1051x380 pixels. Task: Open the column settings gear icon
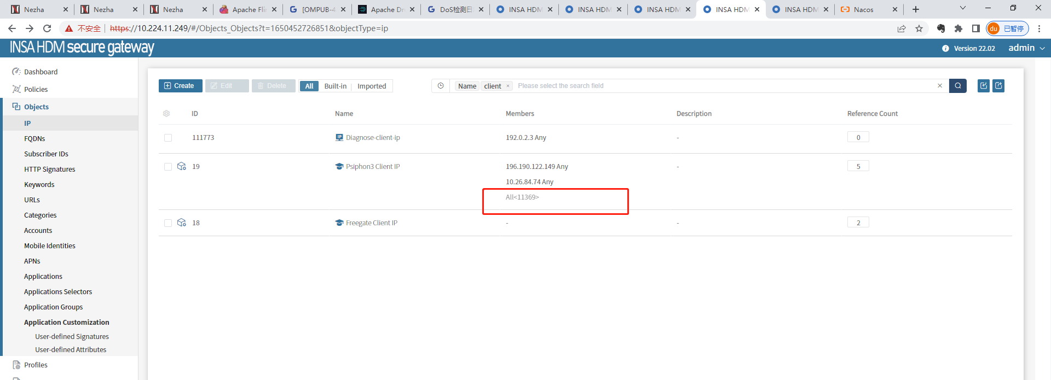click(166, 114)
